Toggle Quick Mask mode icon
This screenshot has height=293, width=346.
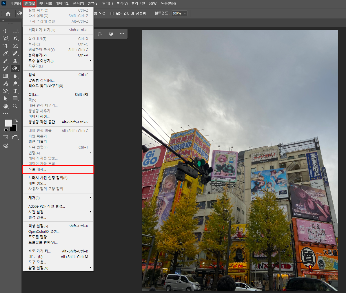coord(6,137)
